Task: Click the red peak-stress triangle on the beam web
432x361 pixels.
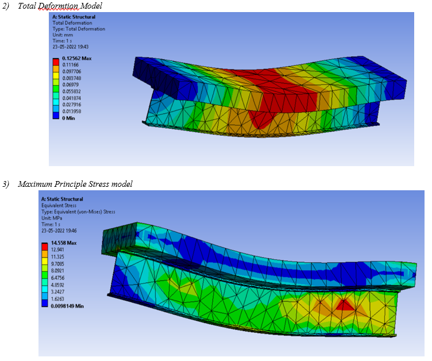Action: (344, 306)
